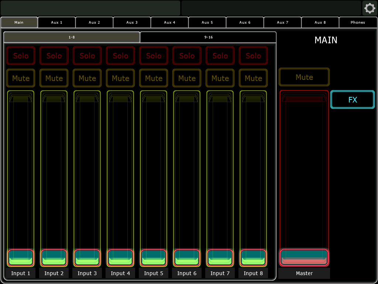Select the Phones mix tab
The width and height of the screenshot is (378, 284).
coord(358,23)
